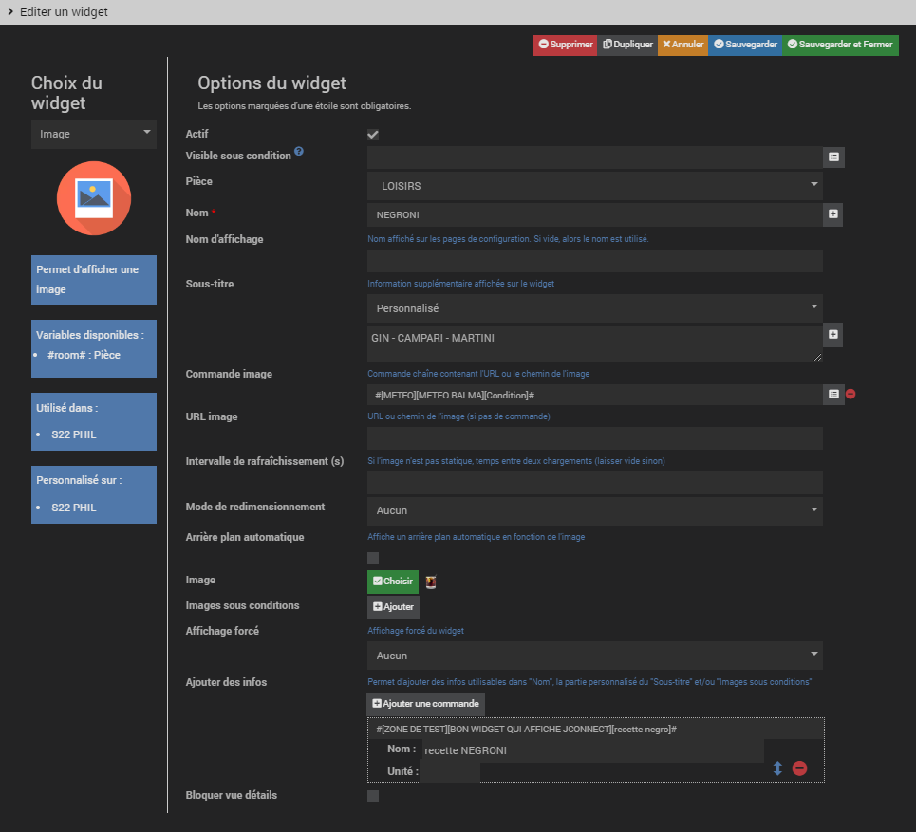Click the blue reorder arrows on recette NEGRONI

[777, 768]
